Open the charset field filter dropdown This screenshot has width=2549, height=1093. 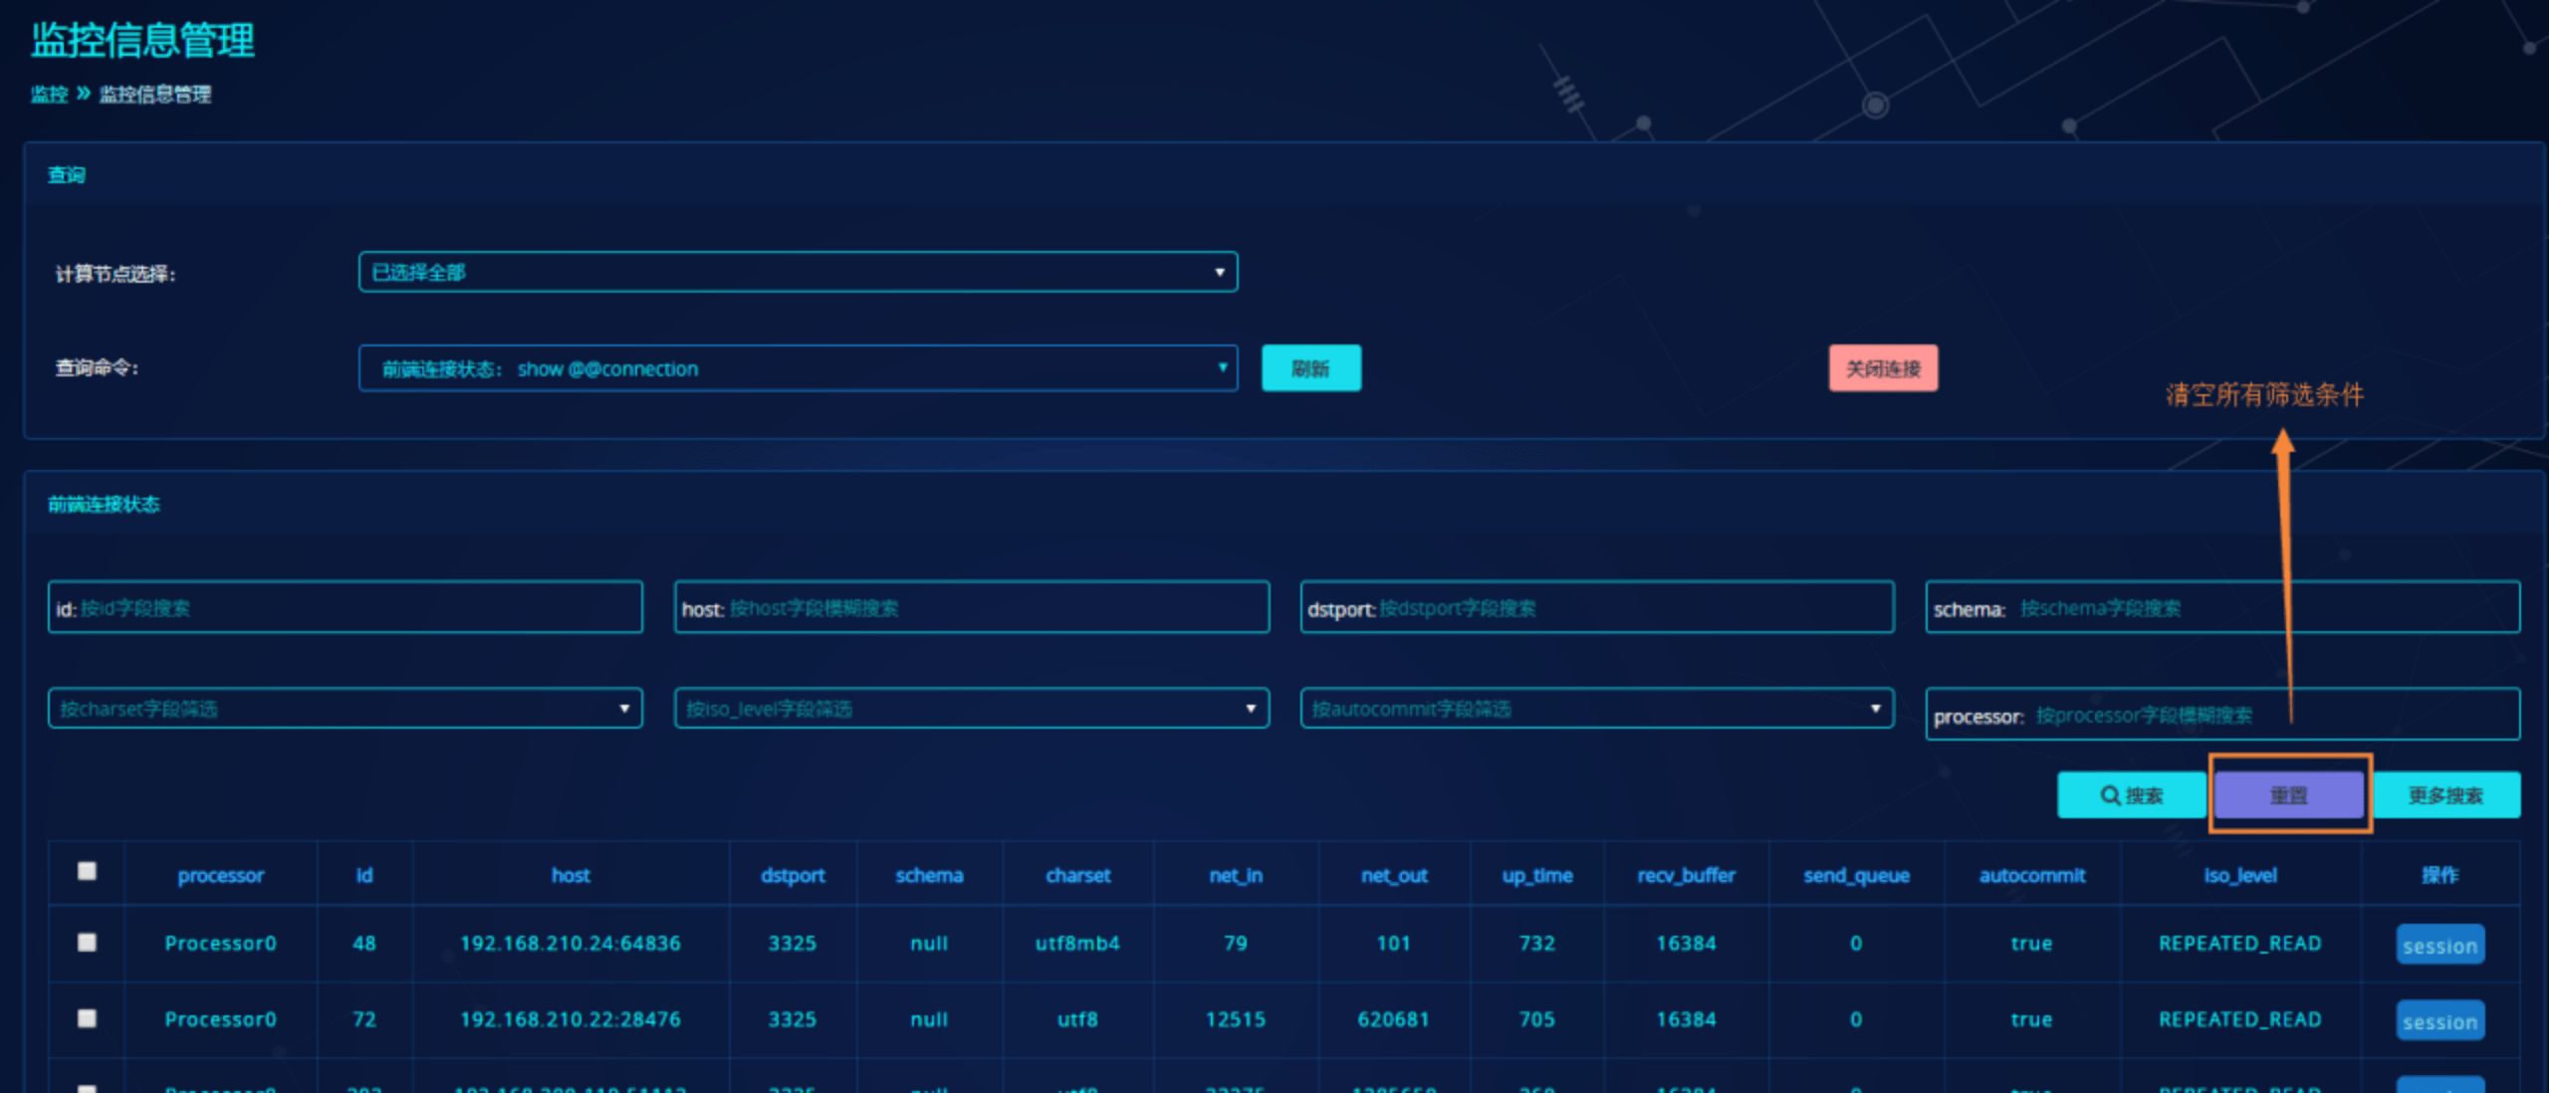pyautogui.click(x=345, y=709)
